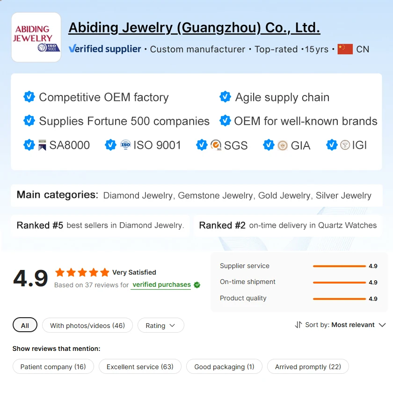Click the Verified supplier badge

coord(105,49)
